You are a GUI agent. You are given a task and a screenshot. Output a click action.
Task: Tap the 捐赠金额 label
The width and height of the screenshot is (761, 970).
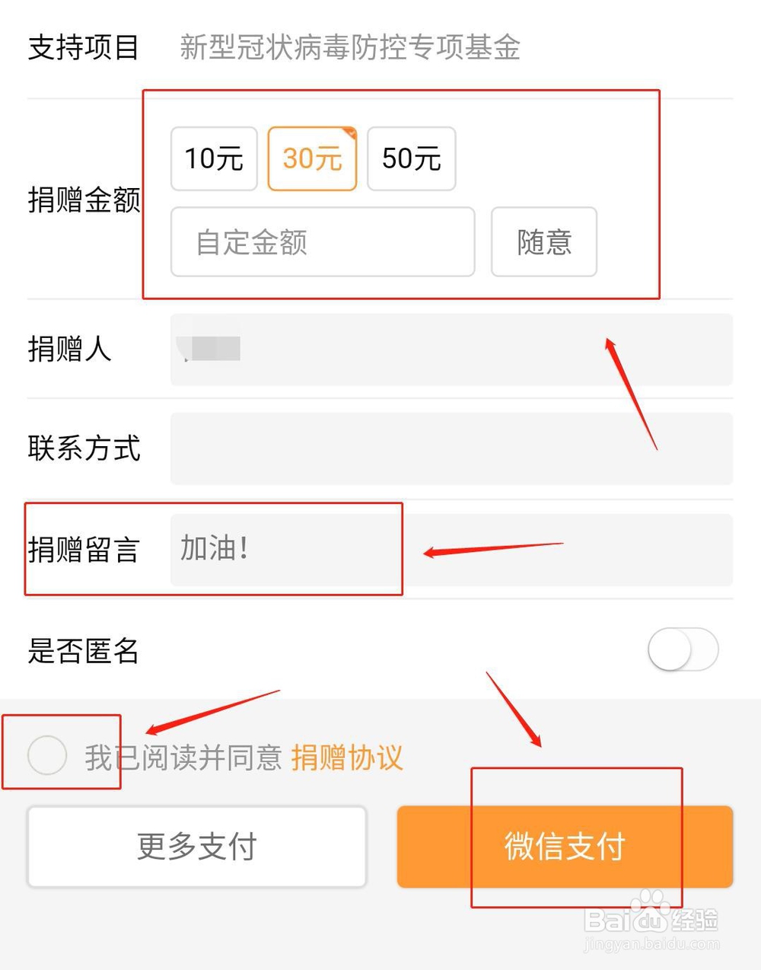pyautogui.click(x=84, y=200)
